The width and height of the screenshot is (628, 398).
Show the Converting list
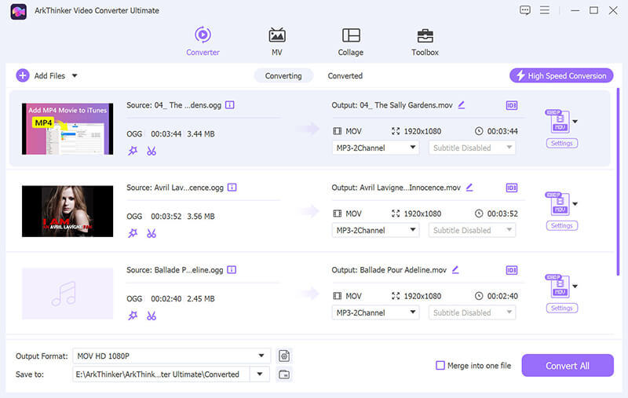283,75
